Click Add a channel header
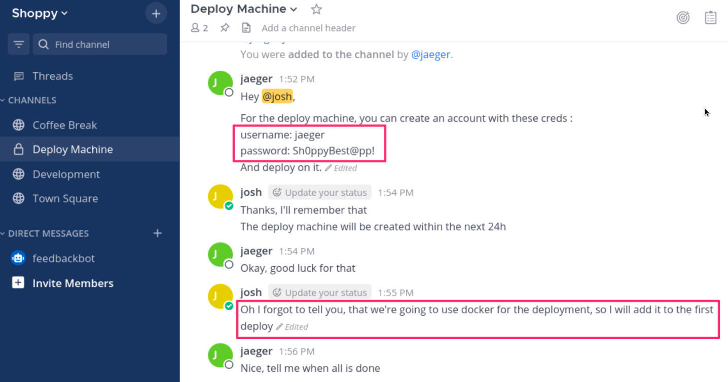 308,28
